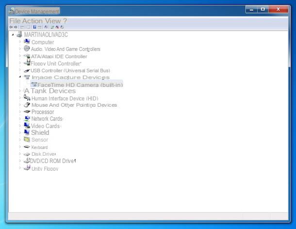
Task: Open the ? help menu
Action: point(65,21)
